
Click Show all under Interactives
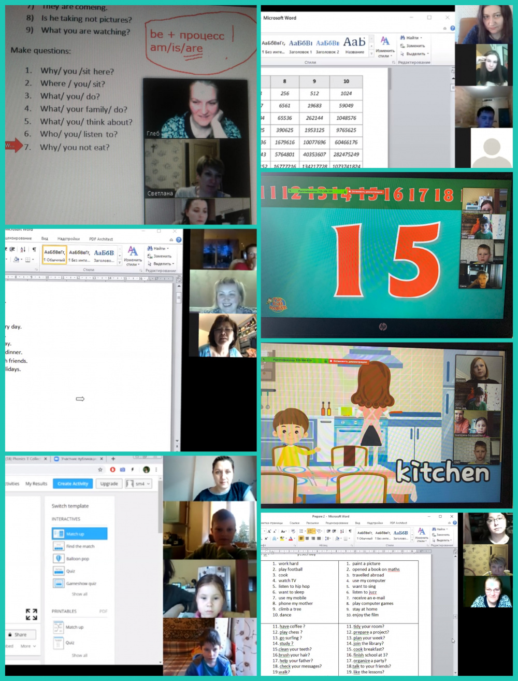pos(79,594)
